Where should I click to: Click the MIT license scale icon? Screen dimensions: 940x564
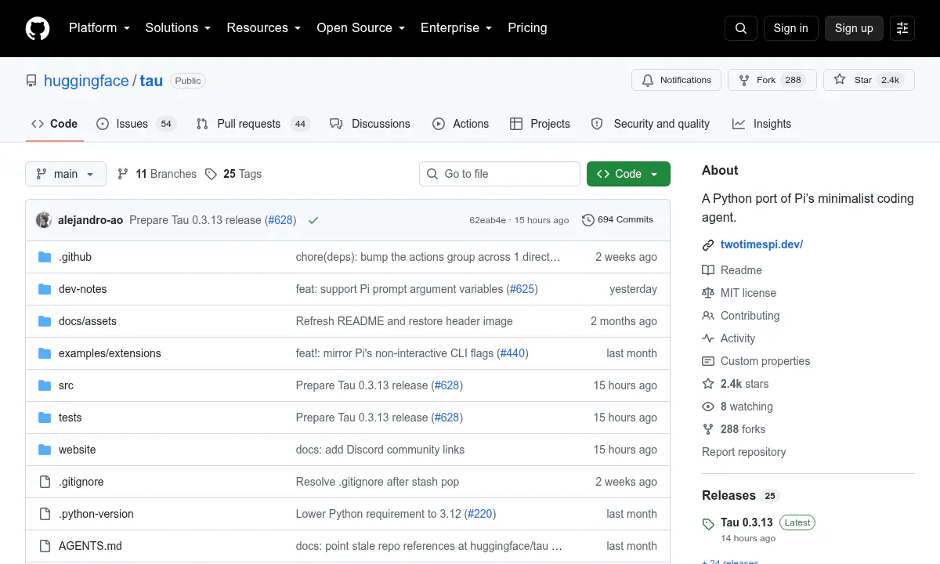coord(708,293)
